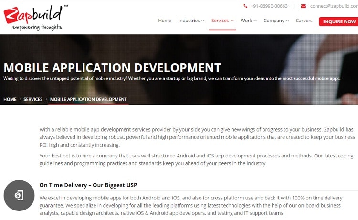Click the MOBILE APPLICATION DEVELOPMENT banner heading
The image size is (358, 220).
[x=112, y=68]
